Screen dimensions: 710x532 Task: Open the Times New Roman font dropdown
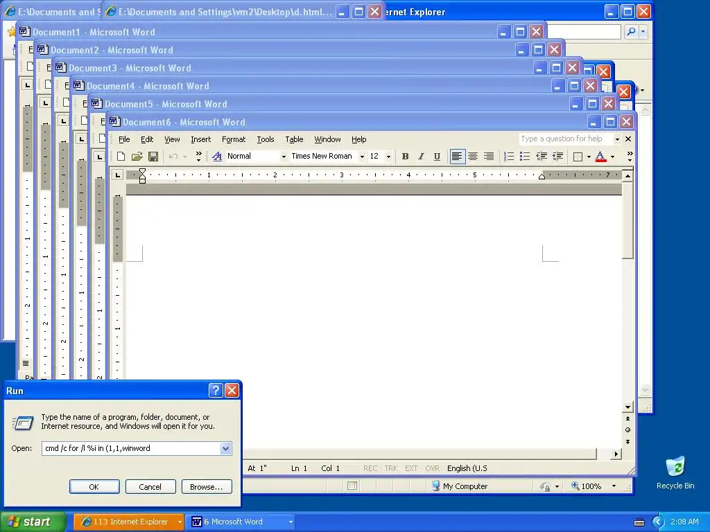(x=362, y=157)
